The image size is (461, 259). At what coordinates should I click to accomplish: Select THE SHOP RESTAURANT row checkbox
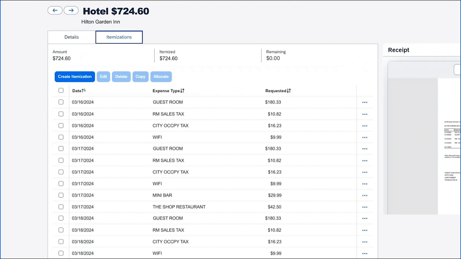tap(61, 207)
